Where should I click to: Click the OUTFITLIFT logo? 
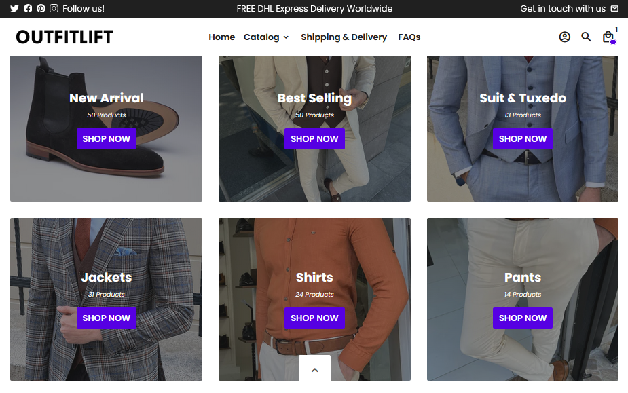click(64, 37)
